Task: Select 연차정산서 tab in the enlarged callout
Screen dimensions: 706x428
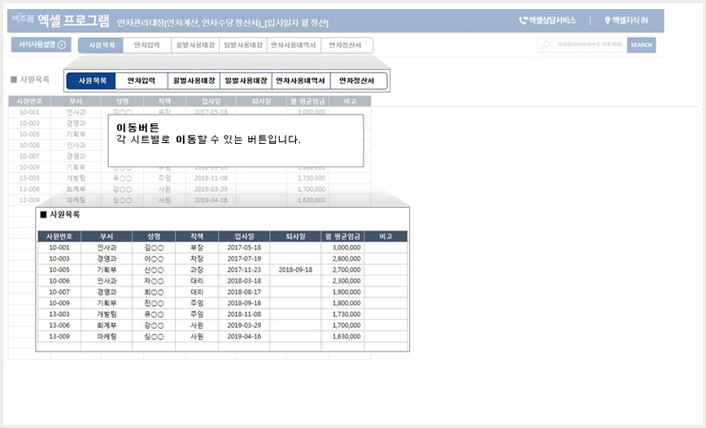Action: click(x=357, y=80)
